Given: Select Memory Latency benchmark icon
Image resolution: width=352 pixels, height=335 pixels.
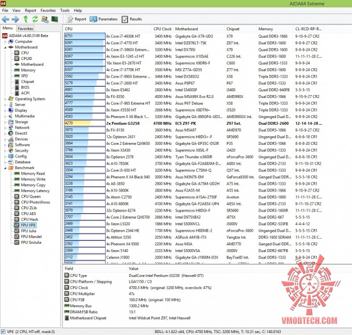Looking at the screenshot, I should point(17,191).
